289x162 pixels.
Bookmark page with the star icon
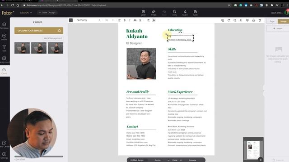pyautogui.click(x=229, y=5)
